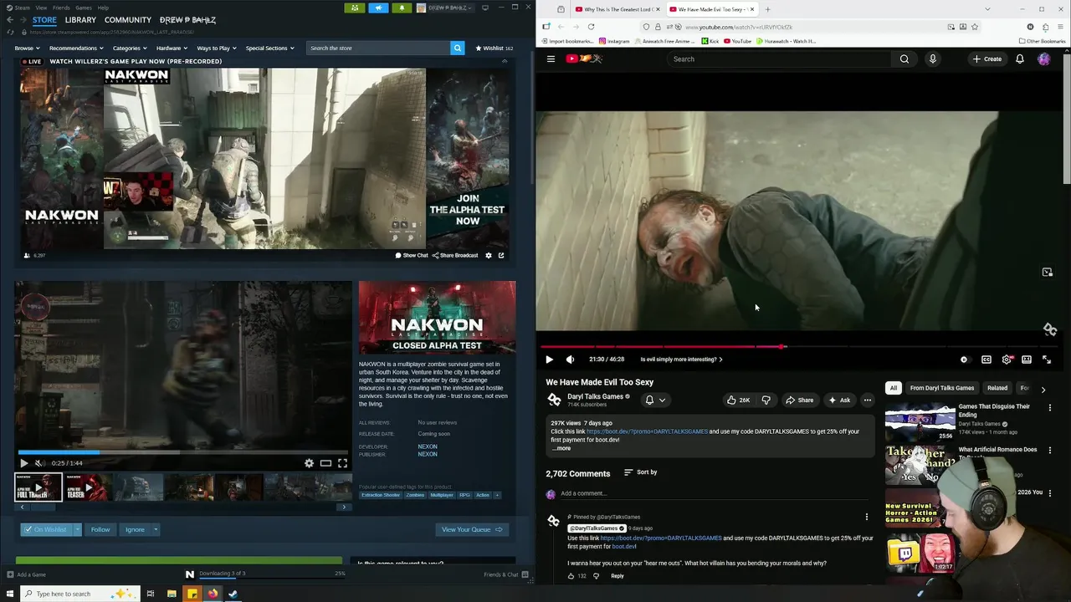This screenshot has height=602, width=1071.
Task: Expand the Steam 'Ways to Play' dropdown
Action: 216,48
